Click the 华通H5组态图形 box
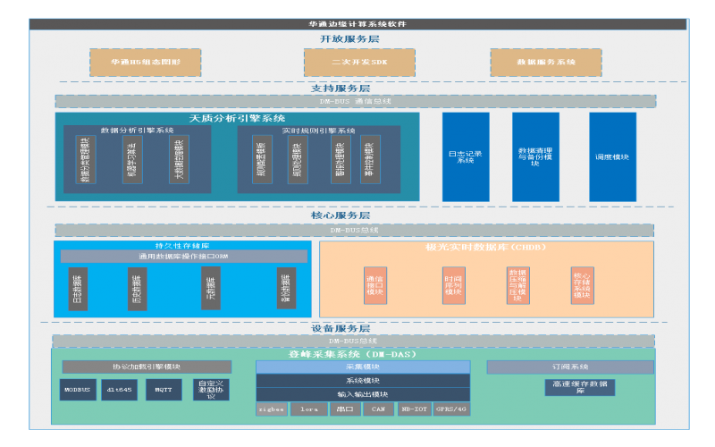The image size is (715, 447). pyautogui.click(x=145, y=63)
